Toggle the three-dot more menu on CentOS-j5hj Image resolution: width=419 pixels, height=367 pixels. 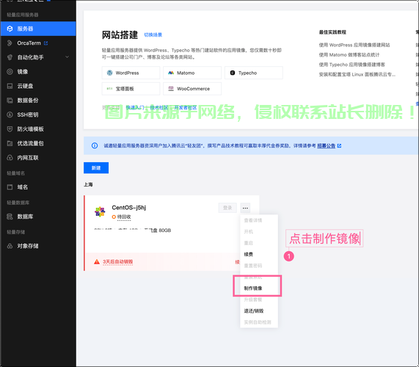point(245,208)
